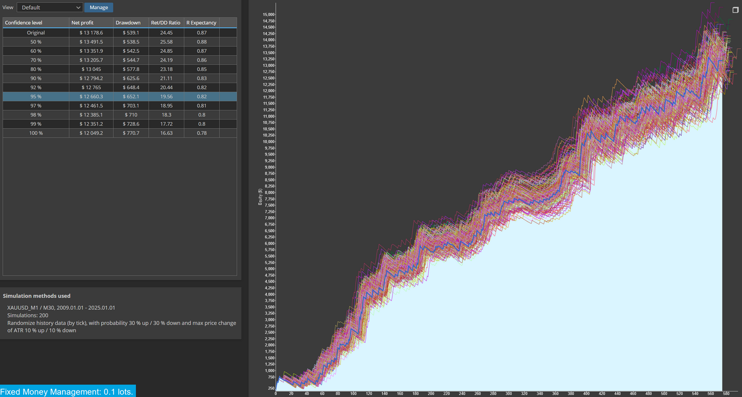Select the 80 % confidence row
The height and width of the screenshot is (397, 742).
120,69
